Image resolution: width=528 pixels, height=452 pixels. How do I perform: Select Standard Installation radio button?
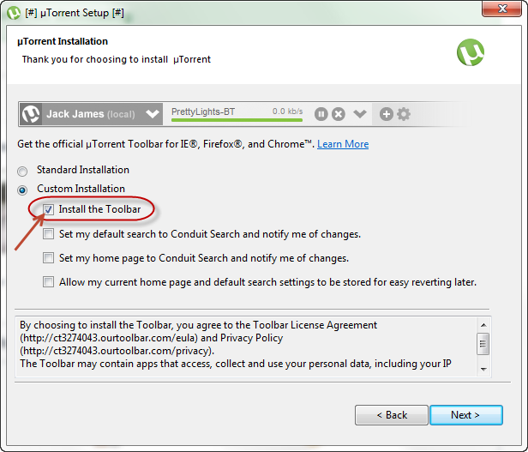(22, 172)
